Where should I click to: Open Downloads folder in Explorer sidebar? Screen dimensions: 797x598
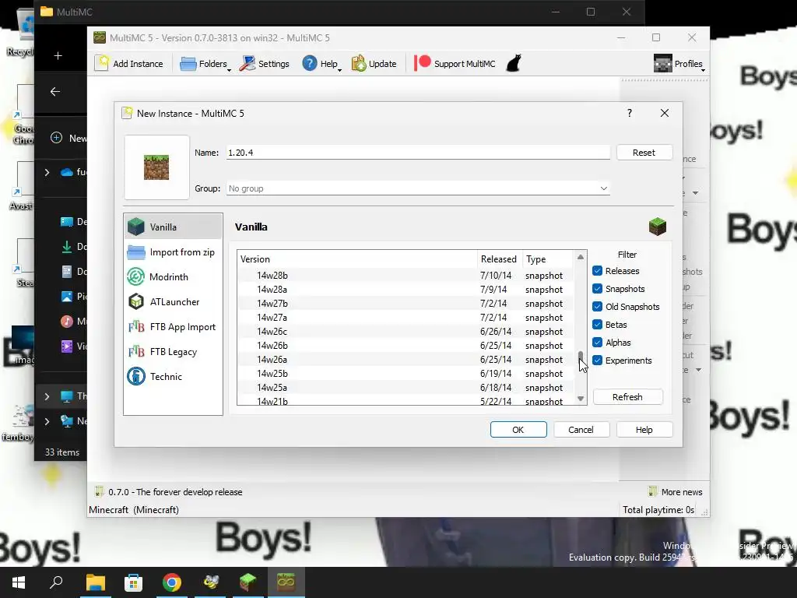pos(72,247)
